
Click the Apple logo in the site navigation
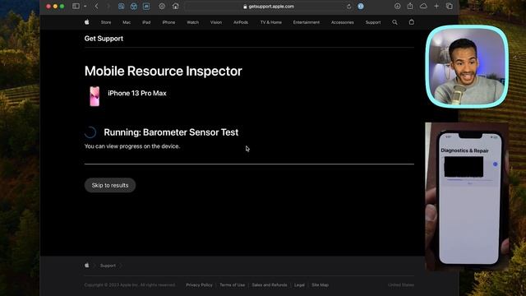pos(87,22)
